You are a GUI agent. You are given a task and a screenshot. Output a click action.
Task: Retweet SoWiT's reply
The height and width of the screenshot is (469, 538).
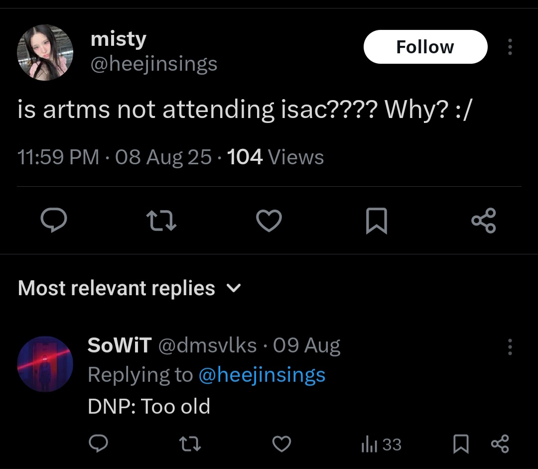191,444
